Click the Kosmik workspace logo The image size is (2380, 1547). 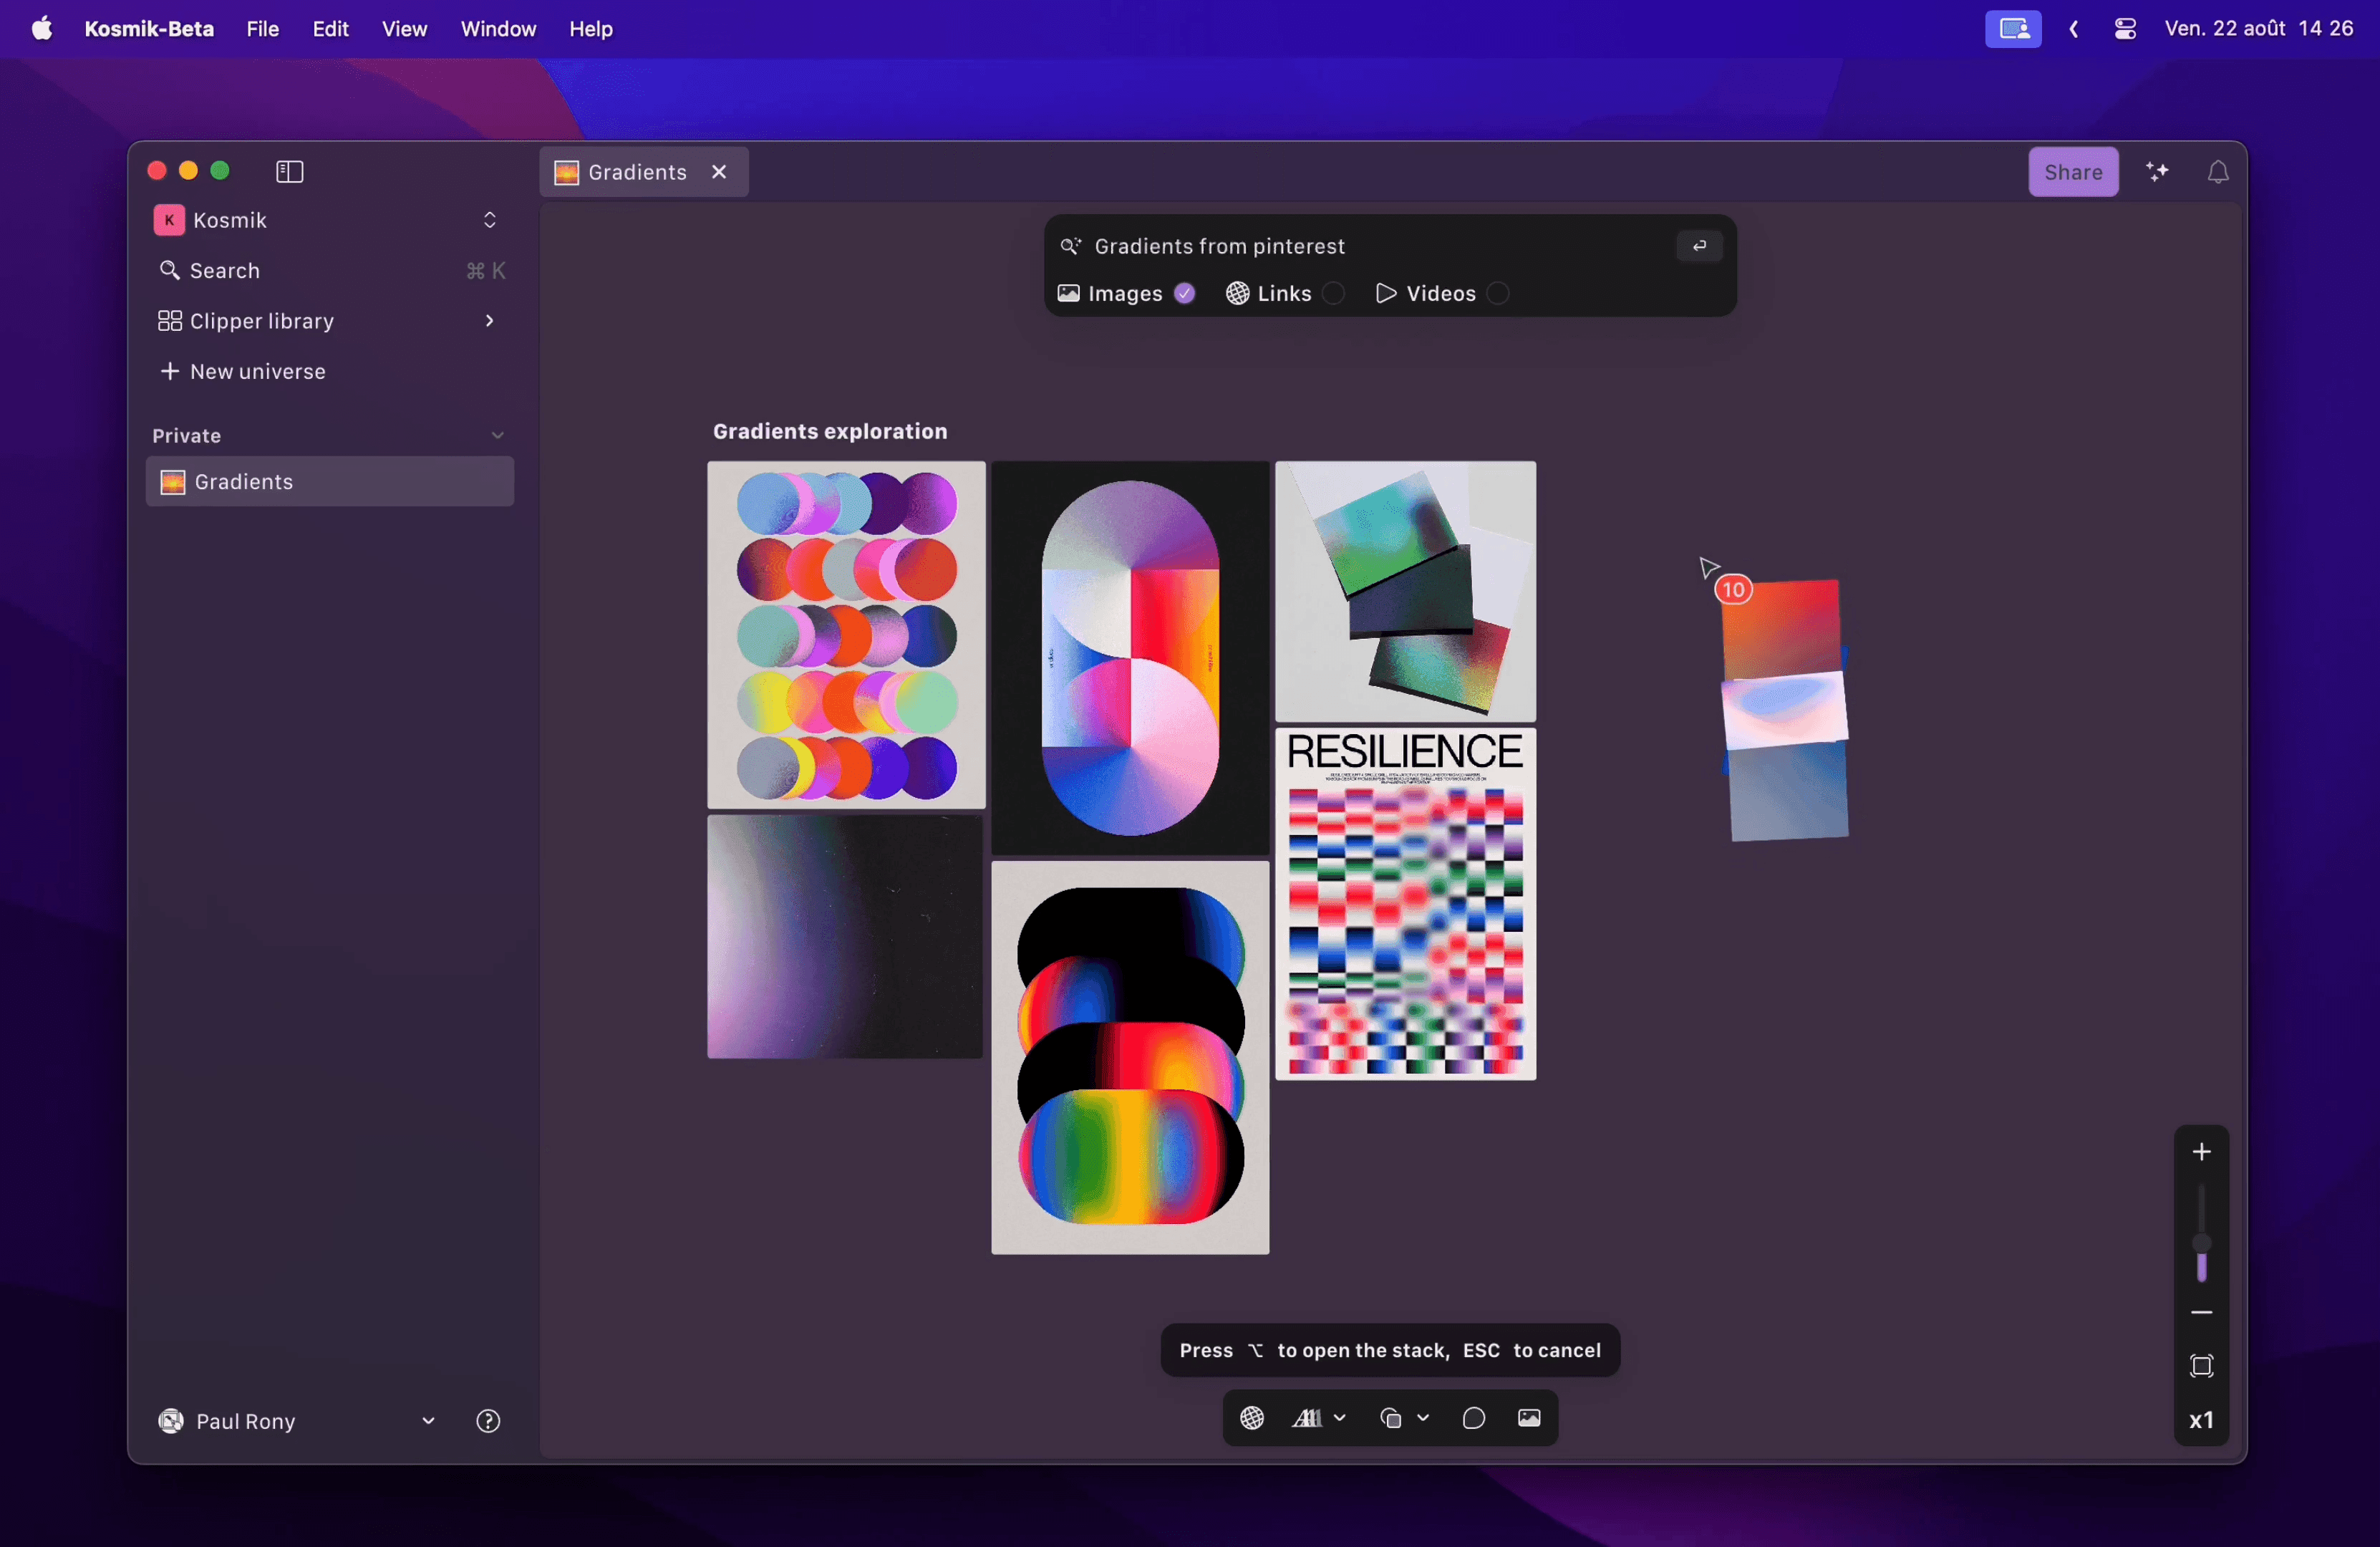click(169, 220)
